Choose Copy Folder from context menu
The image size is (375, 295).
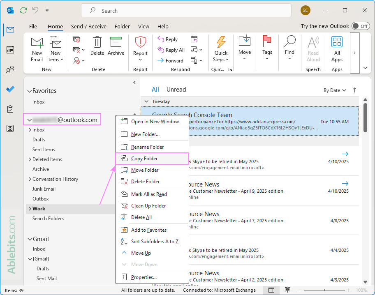point(152,159)
